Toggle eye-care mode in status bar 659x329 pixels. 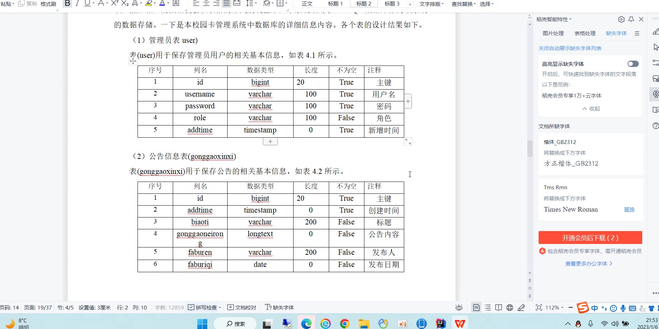459,307
